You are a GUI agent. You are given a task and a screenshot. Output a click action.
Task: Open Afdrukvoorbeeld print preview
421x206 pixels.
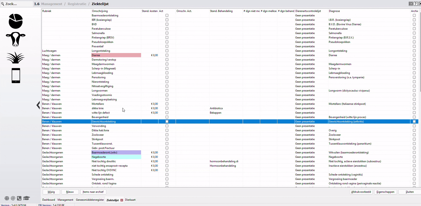[x=361, y=192]
